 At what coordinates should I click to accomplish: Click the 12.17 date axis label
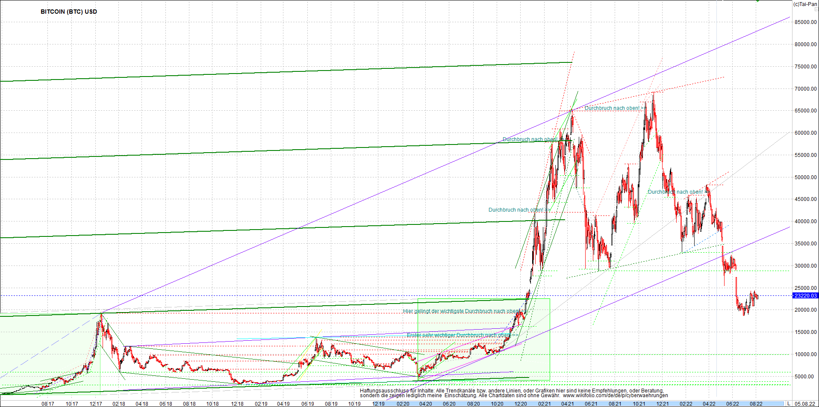pyautogui.click(x=96, y=404)
